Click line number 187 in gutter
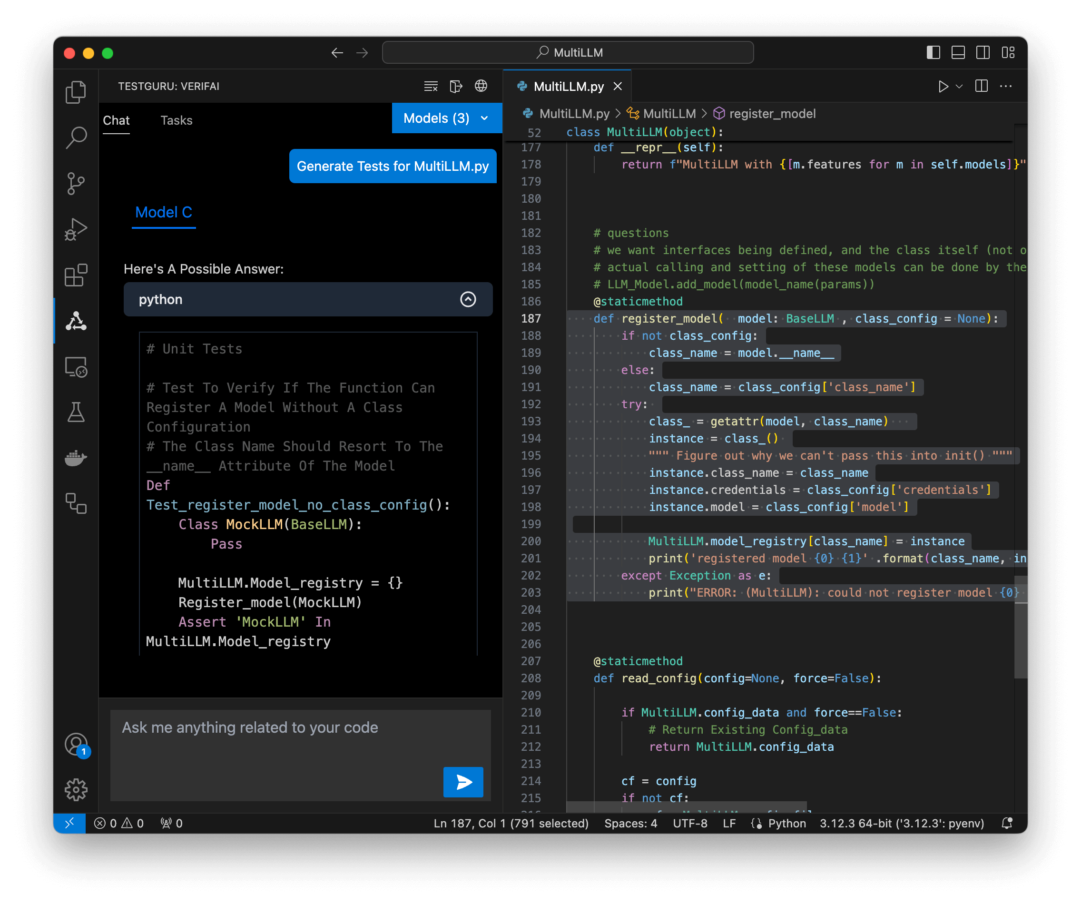 coord(531,318)
